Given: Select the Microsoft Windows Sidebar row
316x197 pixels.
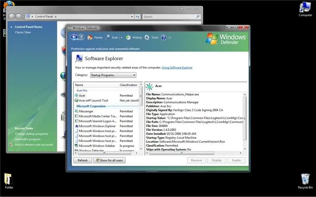Looking at the screenshot, I should tap(107, 146).
